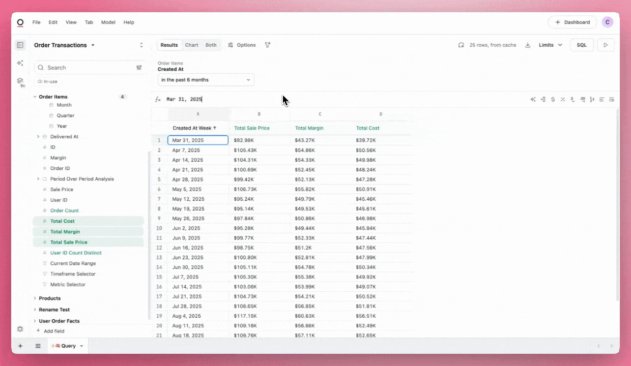This screenshot has height=366, width=631.
Task: Click the field Search input box
Action: (84, 68)
